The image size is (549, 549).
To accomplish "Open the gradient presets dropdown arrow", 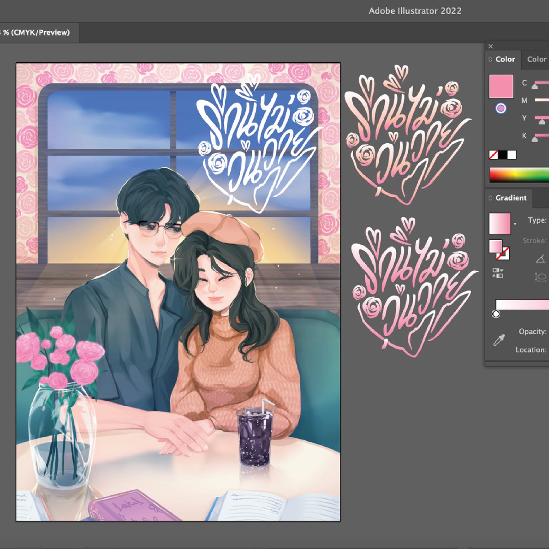I will (515, 224).
